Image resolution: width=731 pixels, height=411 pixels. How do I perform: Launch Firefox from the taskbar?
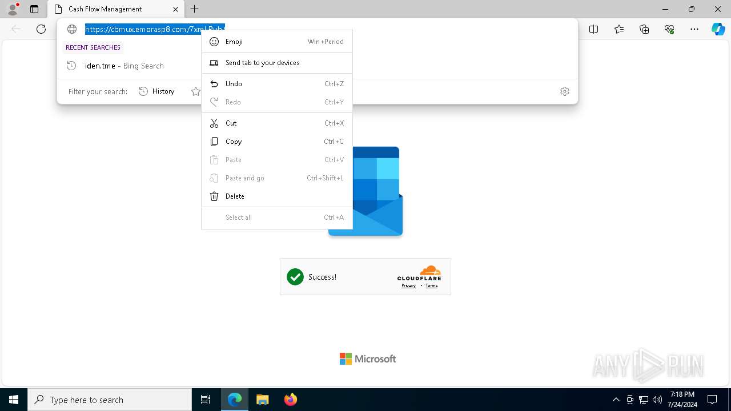tap(290, 400)
